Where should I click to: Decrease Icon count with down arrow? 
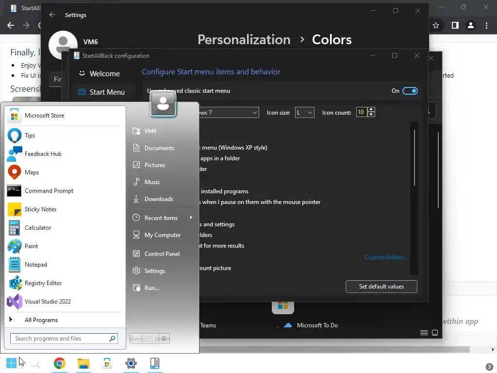pos(371,115)
